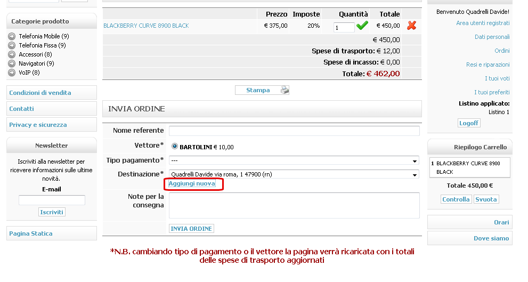Click bullet icon next to VoIP
Image resolution: width=528 pixels, height=282 pixels.
[12, 72]
